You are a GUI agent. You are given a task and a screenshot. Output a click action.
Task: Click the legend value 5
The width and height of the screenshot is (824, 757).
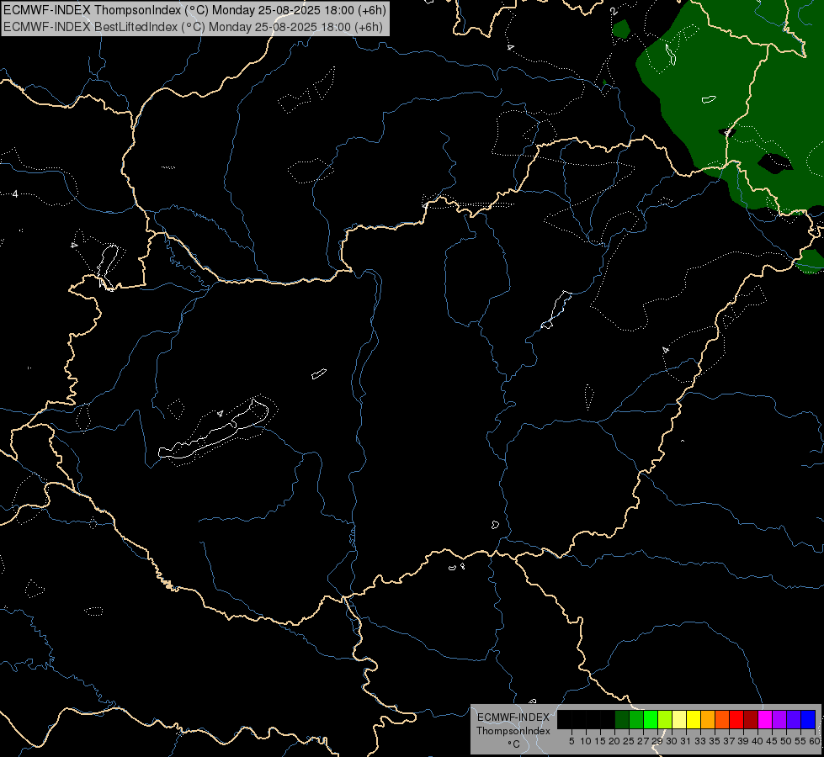pos(571,741)
